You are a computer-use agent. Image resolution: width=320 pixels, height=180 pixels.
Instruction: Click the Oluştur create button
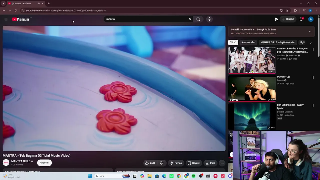288,19
